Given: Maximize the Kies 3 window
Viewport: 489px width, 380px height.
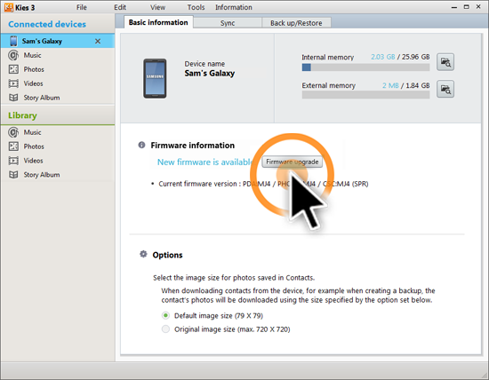Looking at the screenshot, I should point(466,7).
